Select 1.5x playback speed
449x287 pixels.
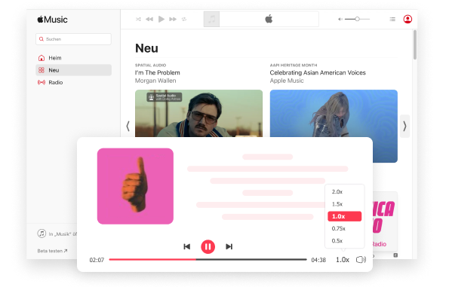344,204
